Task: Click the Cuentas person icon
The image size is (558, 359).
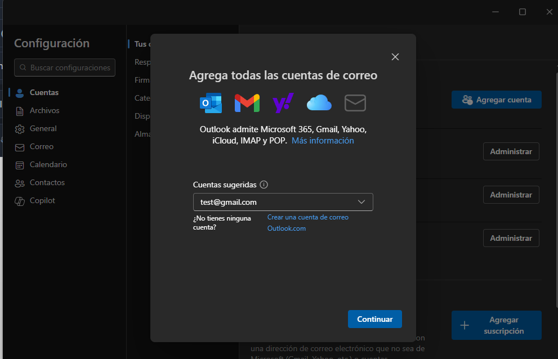Action: click(x=20, y=93)
